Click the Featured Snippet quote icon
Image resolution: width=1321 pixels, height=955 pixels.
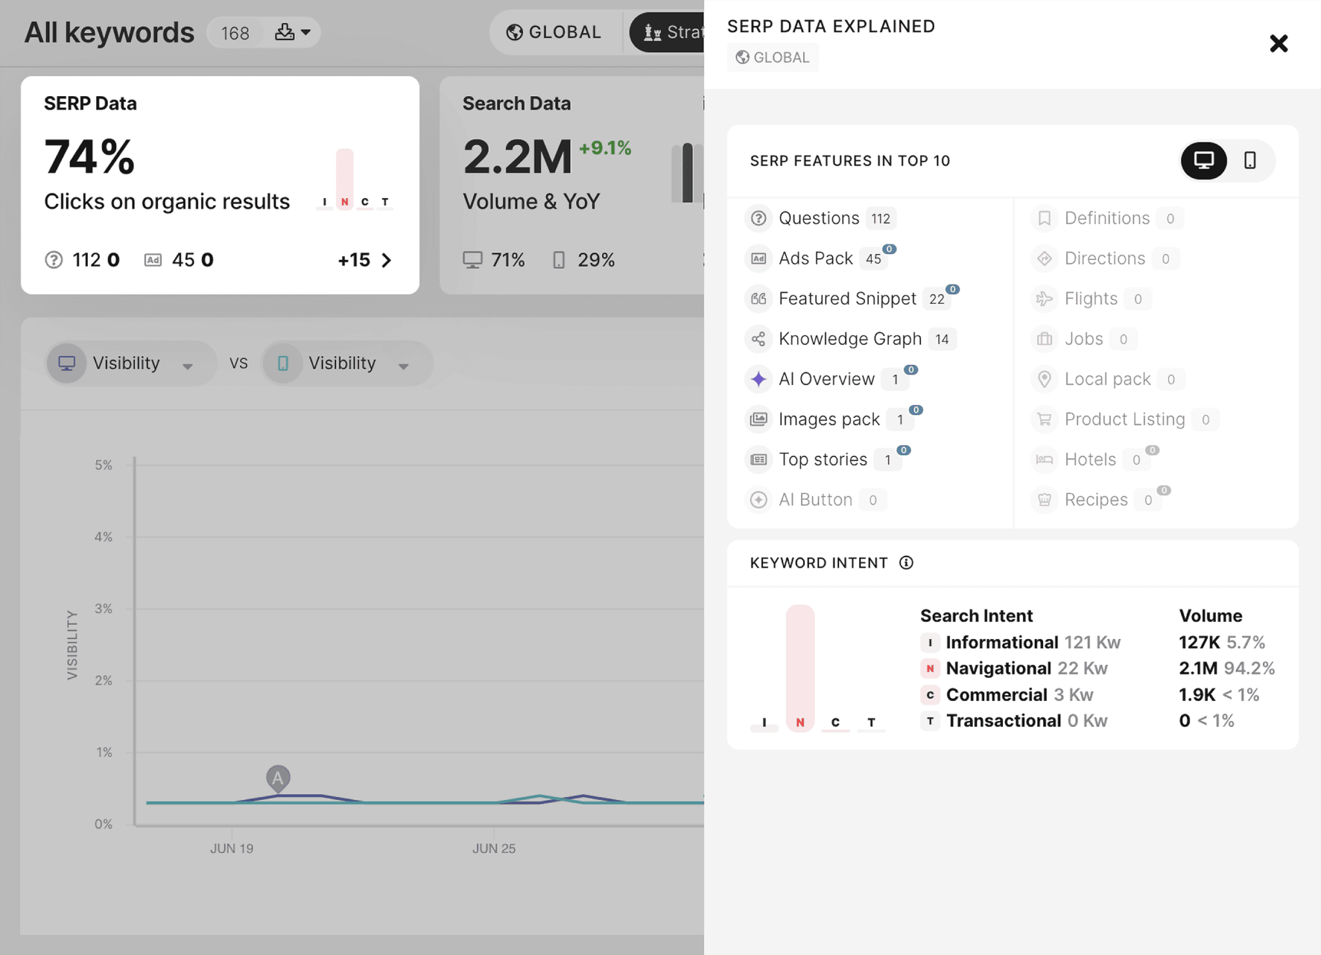[759, 299]
